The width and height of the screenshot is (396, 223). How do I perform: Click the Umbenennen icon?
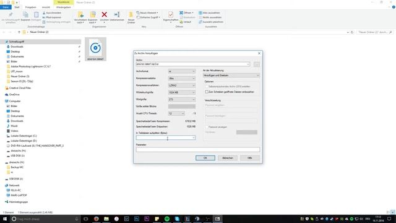(117, 15)
